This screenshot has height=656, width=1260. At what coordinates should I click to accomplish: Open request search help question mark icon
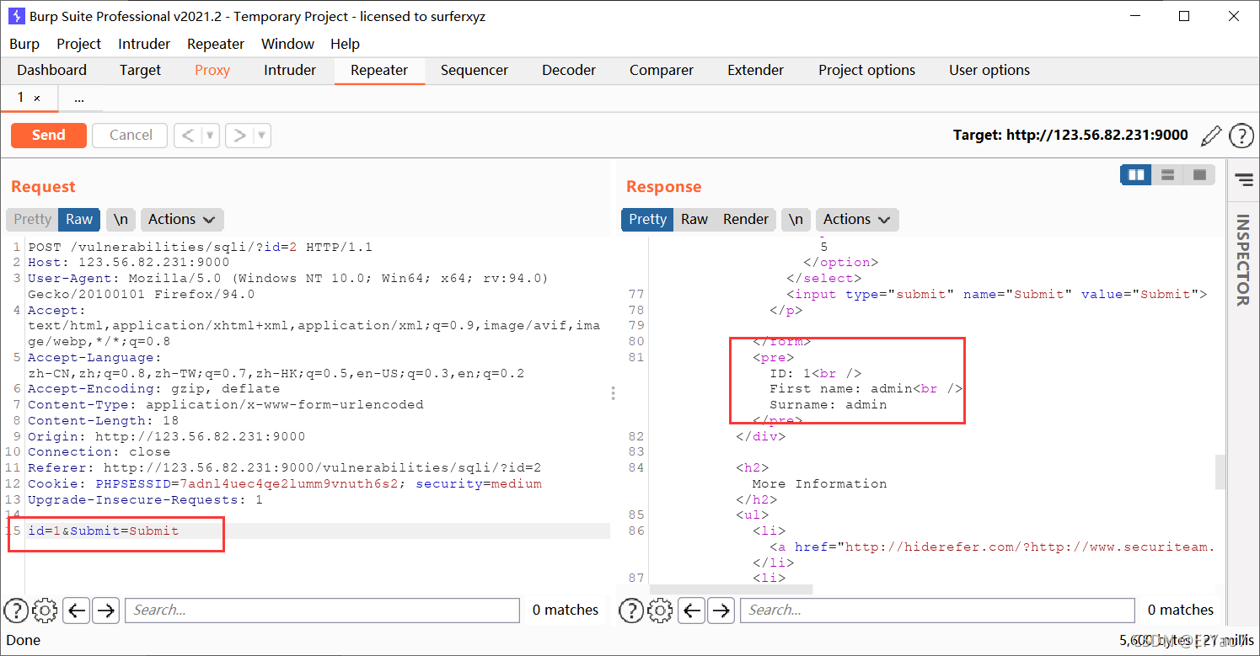17,610
